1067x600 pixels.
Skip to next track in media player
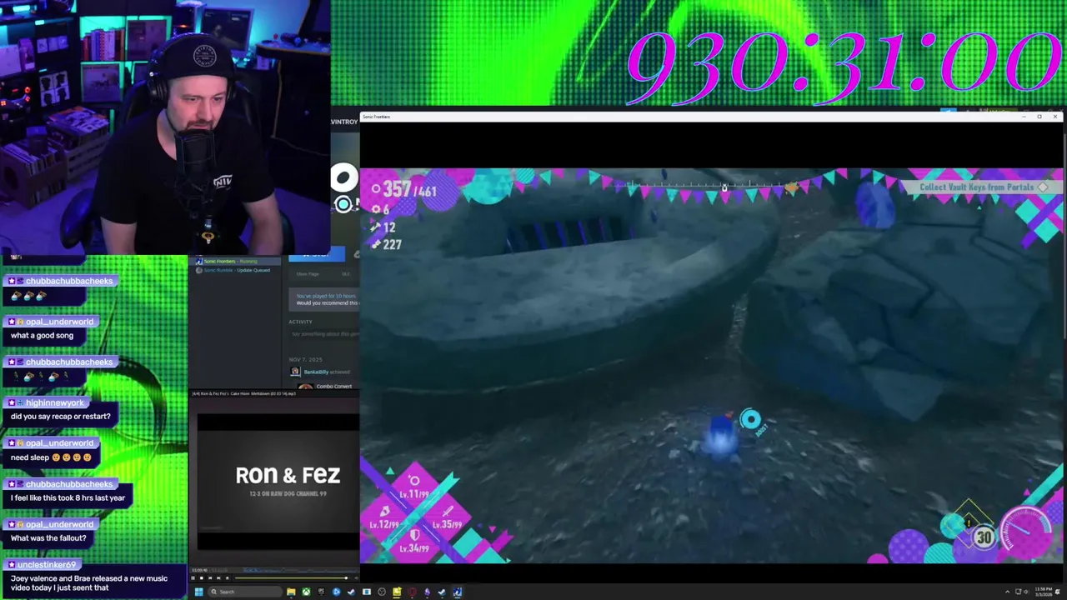(218, 577)
